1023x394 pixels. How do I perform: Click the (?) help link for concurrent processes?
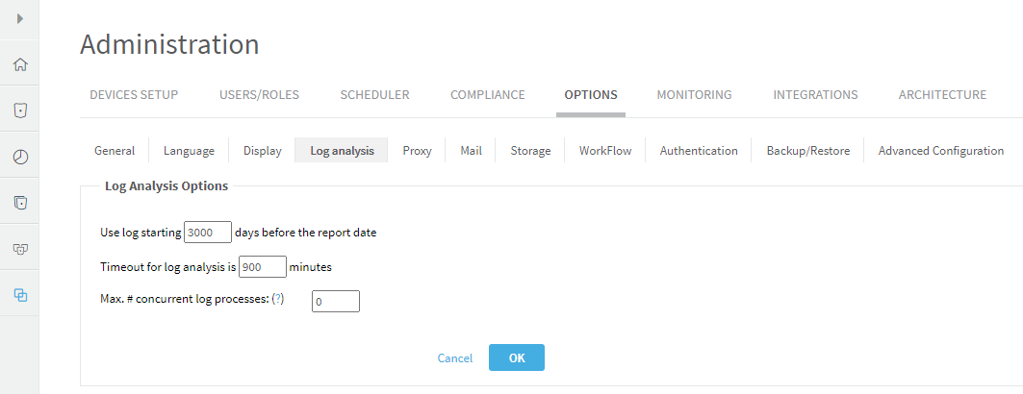[x=278, y=299]
